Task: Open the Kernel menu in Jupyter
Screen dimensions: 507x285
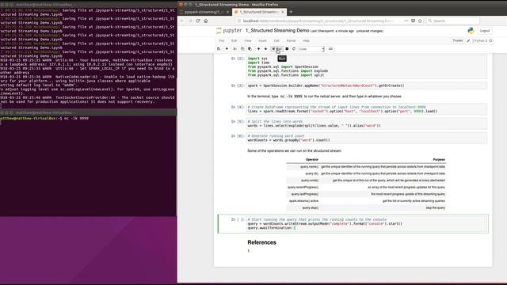Action: [291, 40]
